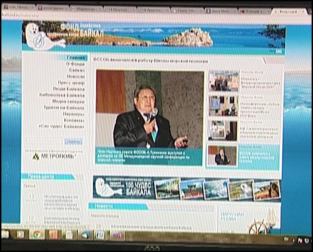
Task: Open the Google Chrome taskbar icon
Action: click(37, 234)
